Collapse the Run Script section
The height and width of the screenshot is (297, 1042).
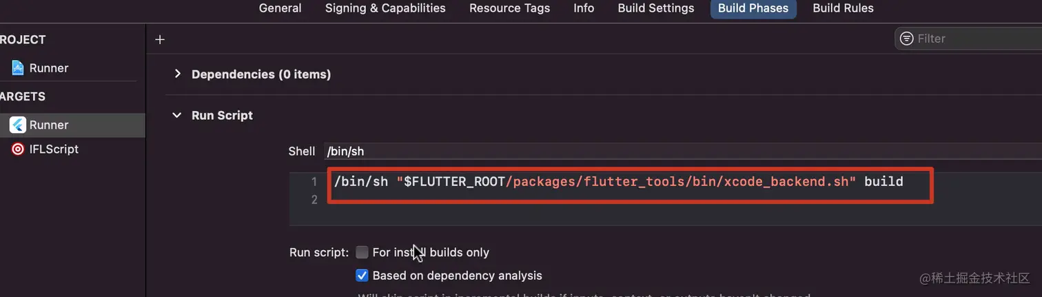click(178, 115)
